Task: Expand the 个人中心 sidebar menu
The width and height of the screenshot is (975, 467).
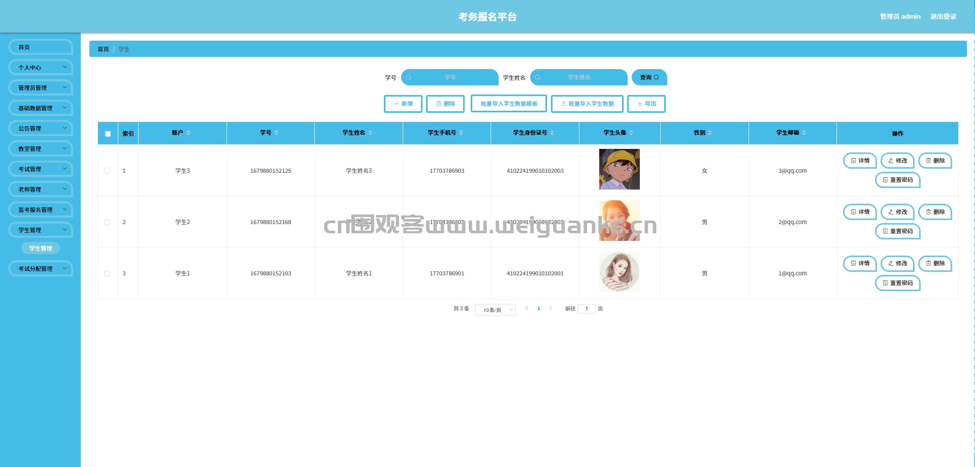Action: click(x=41, y=67)
